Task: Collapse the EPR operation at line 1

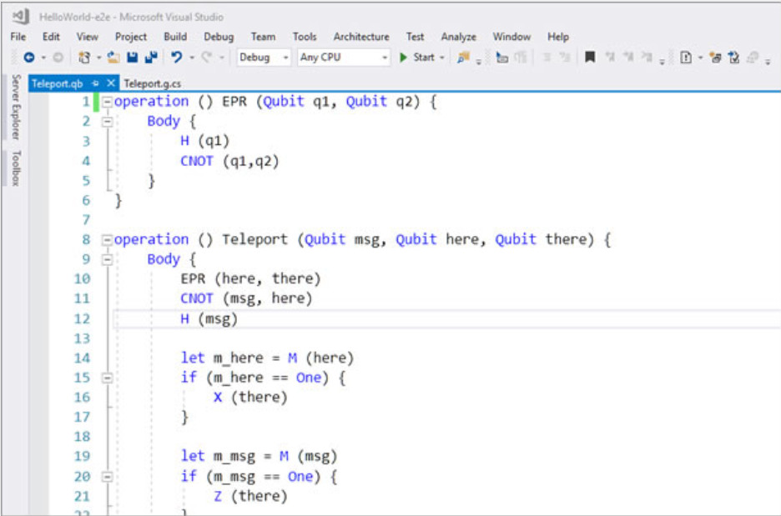Action: click(x=106, y=102)
